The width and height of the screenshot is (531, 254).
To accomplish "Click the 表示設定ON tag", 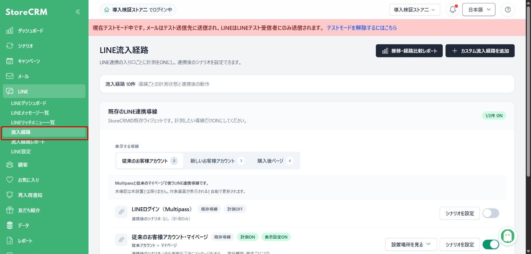I will [276, 237].
